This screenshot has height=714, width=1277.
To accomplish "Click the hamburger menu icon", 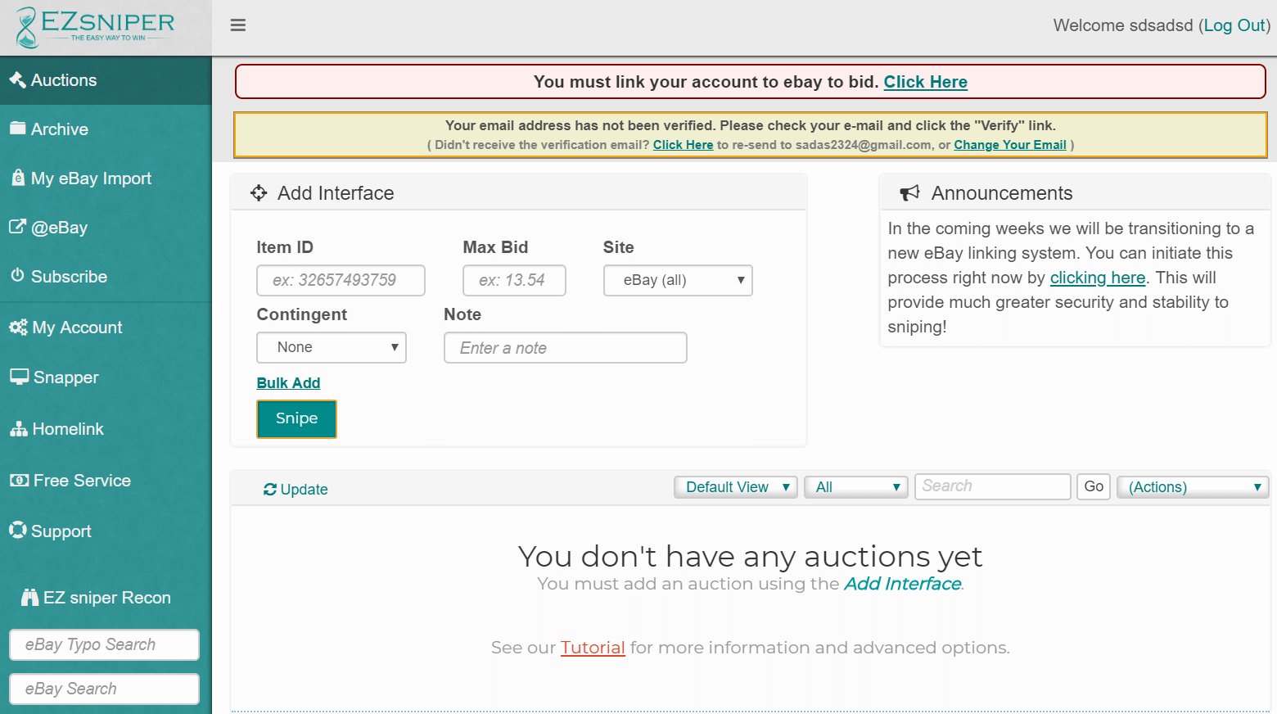I will click(238, 25).
